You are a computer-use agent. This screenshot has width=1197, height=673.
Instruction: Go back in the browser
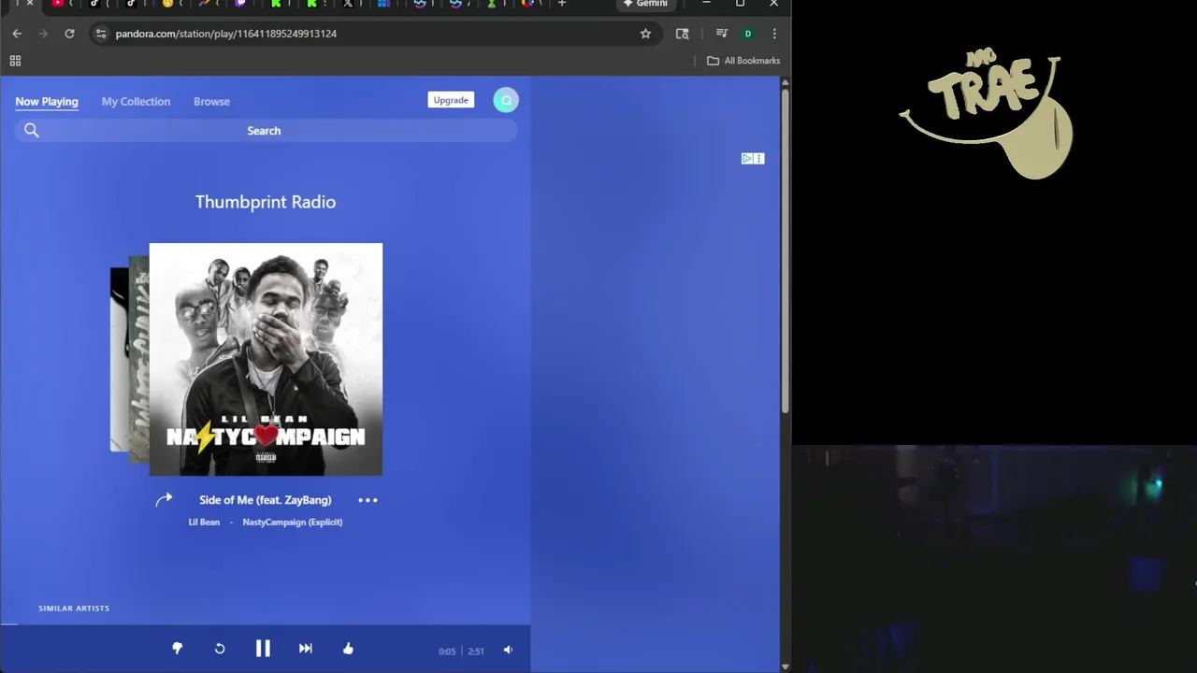point(17,34)
